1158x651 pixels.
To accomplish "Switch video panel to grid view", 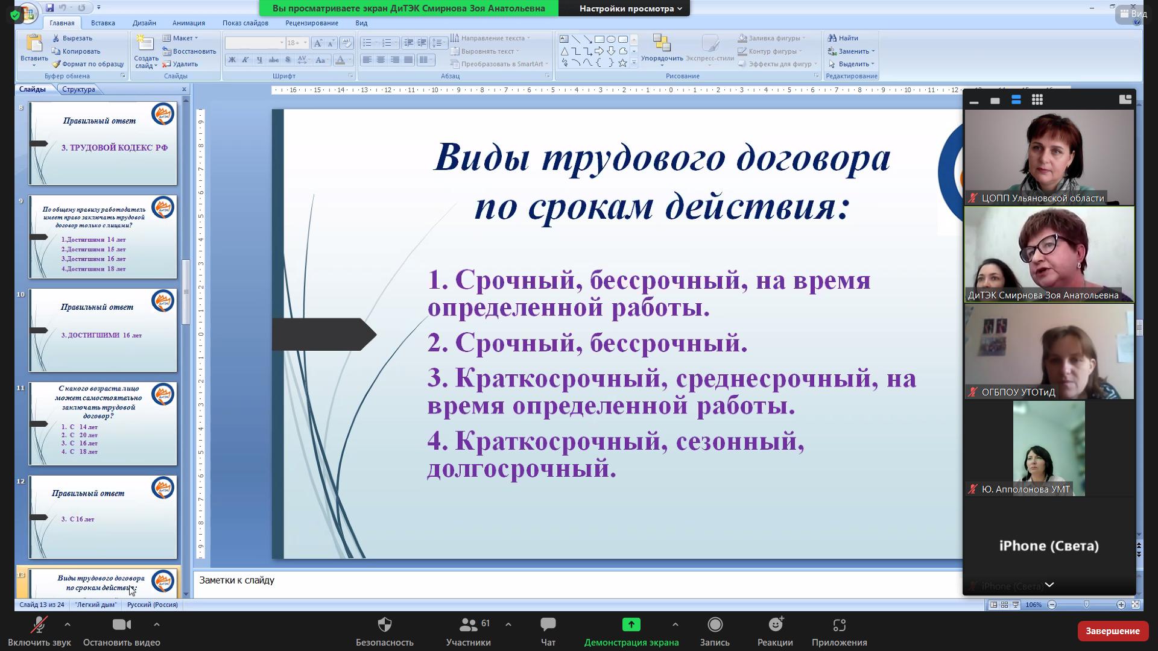I will (1037, 100).
